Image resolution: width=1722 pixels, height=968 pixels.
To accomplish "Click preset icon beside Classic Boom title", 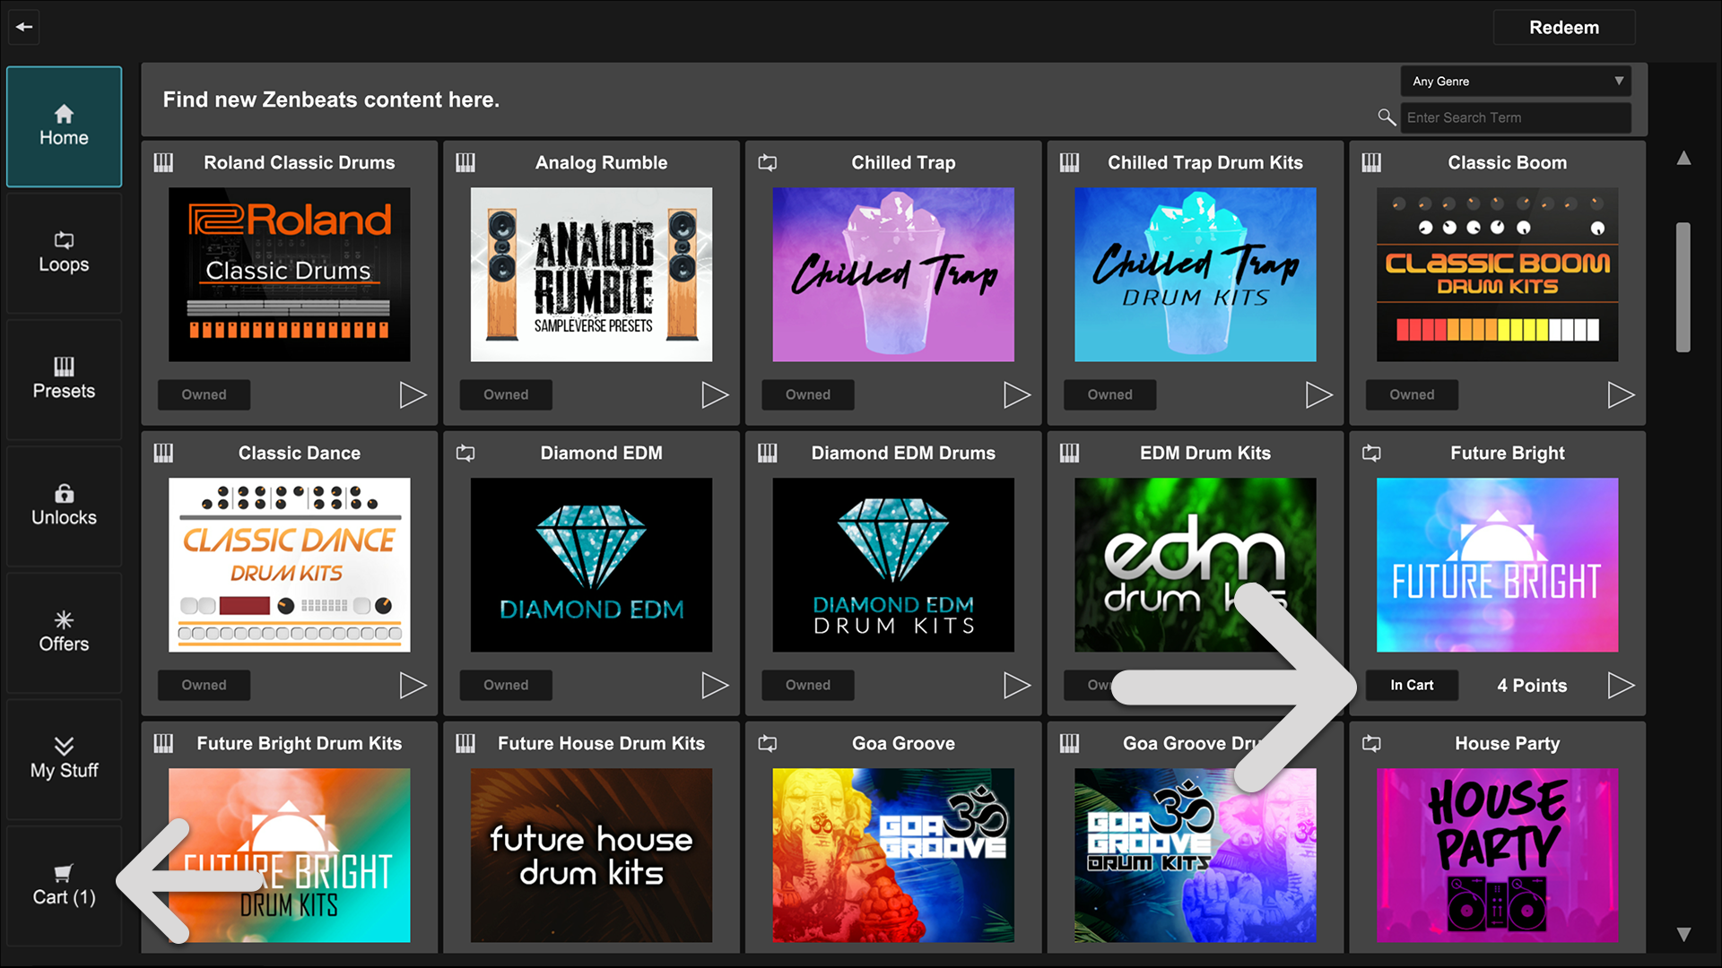I will click(x=1371, y=162).
